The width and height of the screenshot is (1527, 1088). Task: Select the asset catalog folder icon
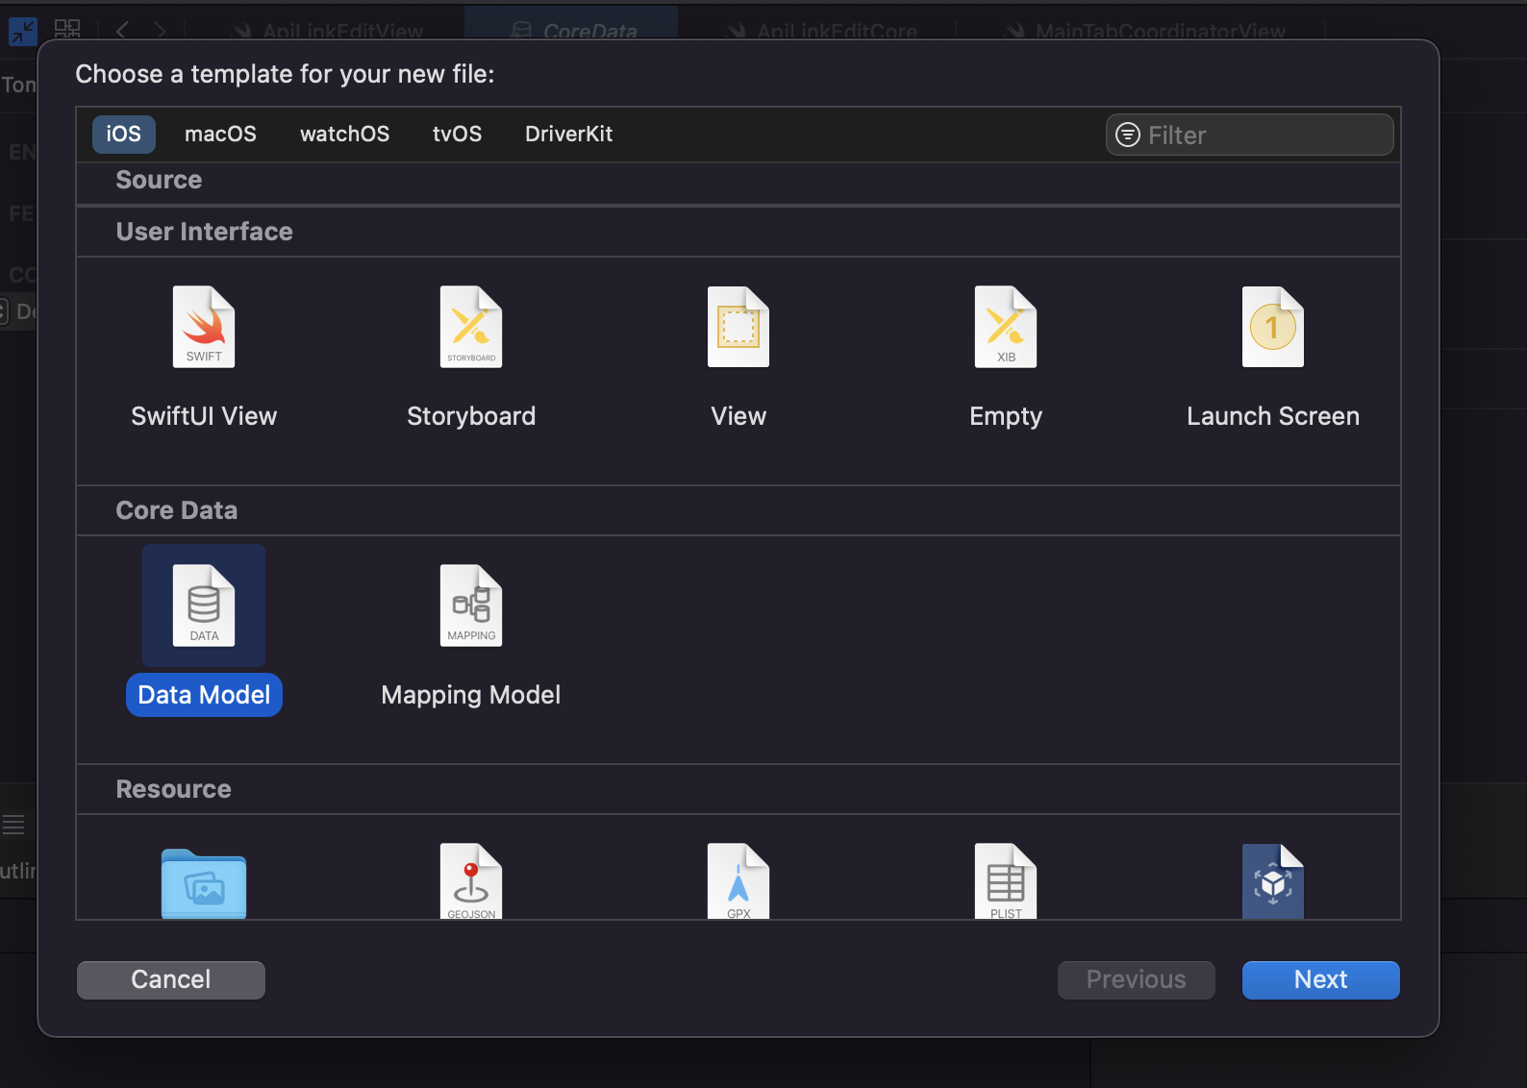(204, 883)
